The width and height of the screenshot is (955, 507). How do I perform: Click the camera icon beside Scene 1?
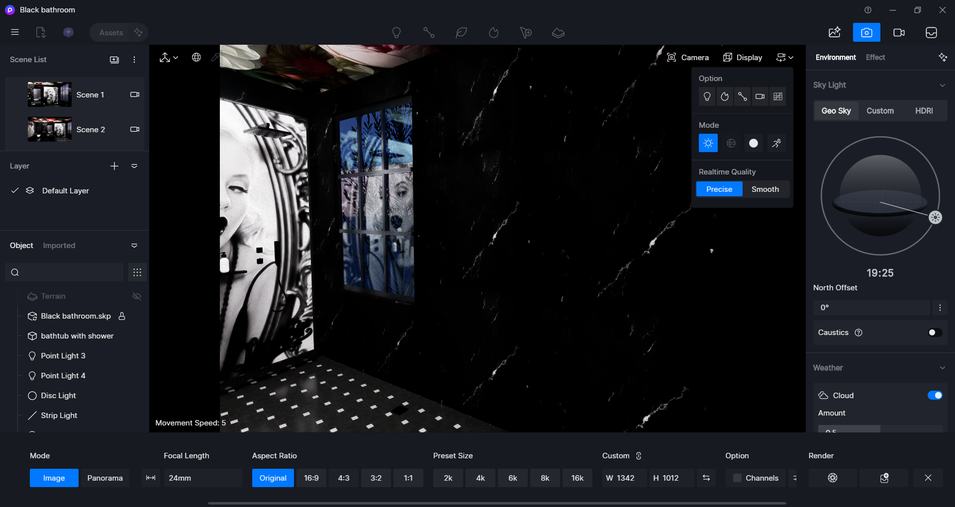[x=135, y=94]
